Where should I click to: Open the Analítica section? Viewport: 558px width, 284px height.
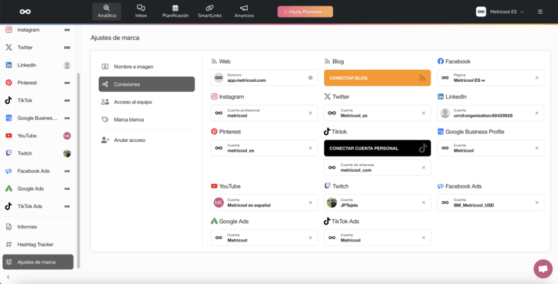(107, 11)
